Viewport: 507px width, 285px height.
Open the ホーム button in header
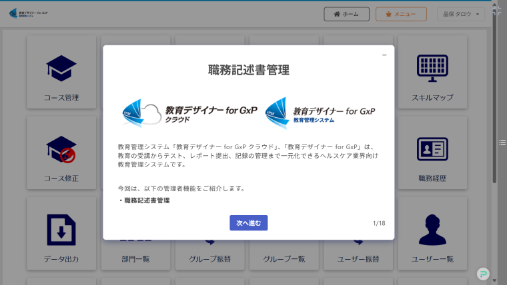coord(346,14)
